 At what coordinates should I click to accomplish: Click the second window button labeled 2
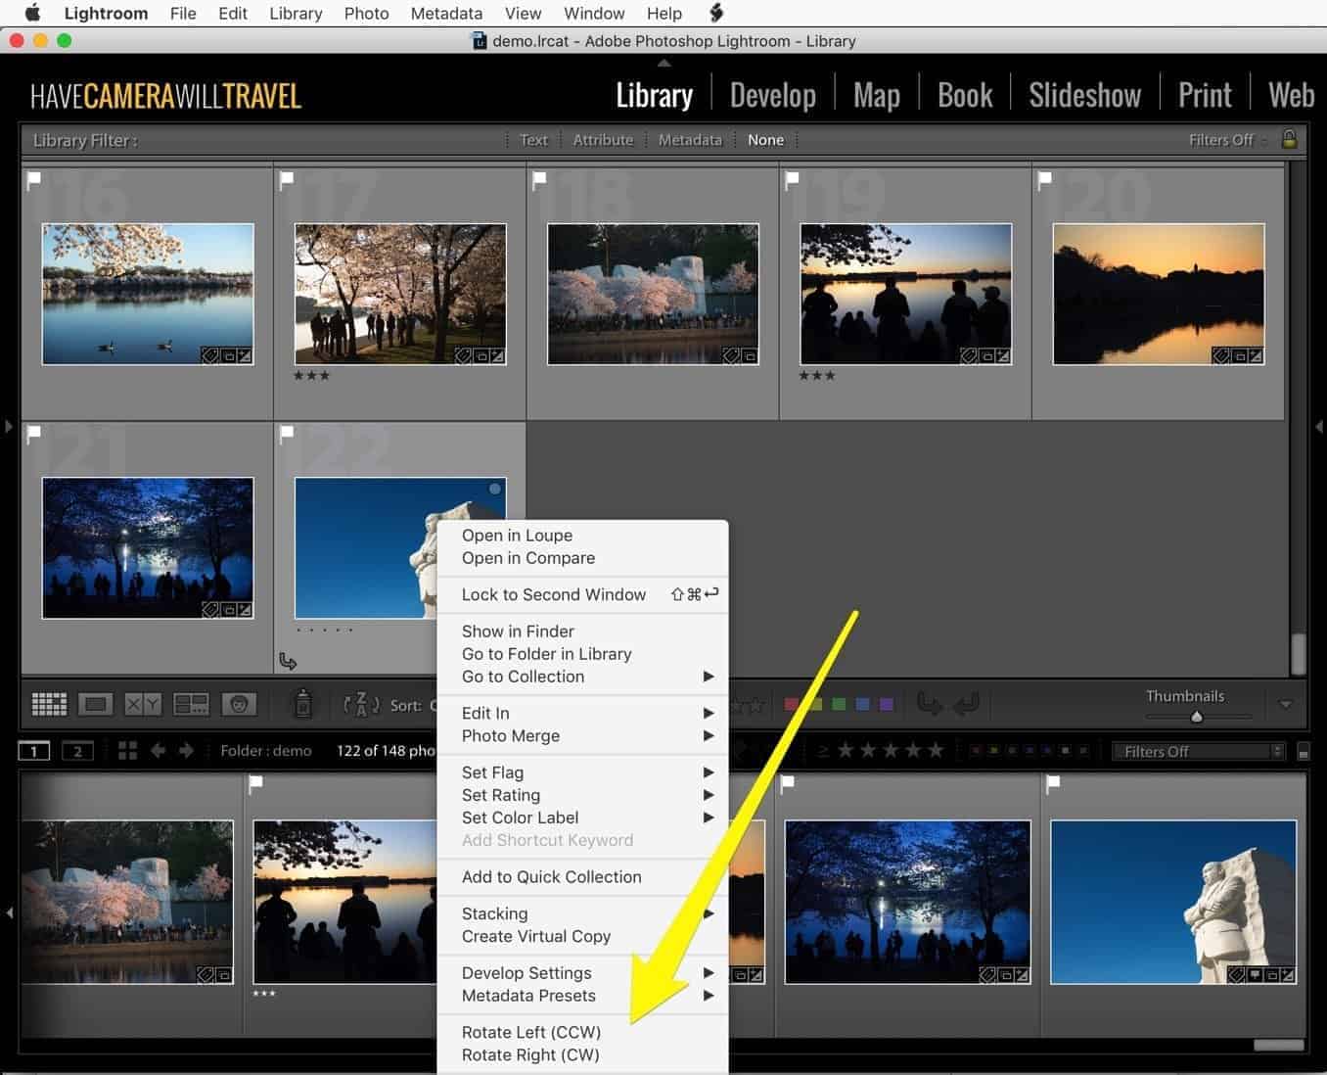(x=77, y=751)
